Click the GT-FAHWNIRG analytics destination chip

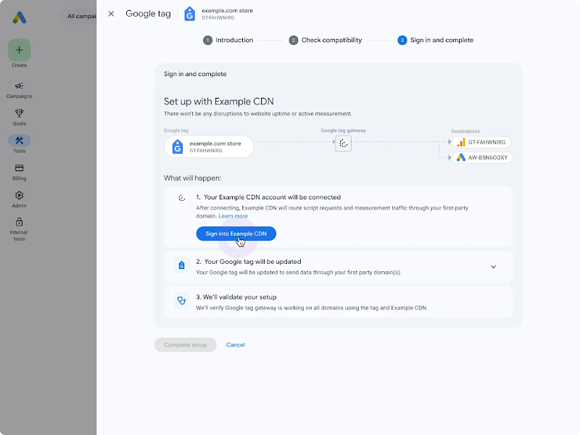tap(481, 142)
